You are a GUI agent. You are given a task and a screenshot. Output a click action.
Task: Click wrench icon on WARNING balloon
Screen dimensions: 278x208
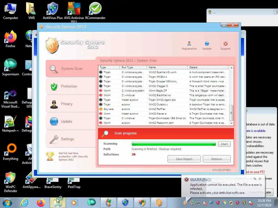point(255,179)
